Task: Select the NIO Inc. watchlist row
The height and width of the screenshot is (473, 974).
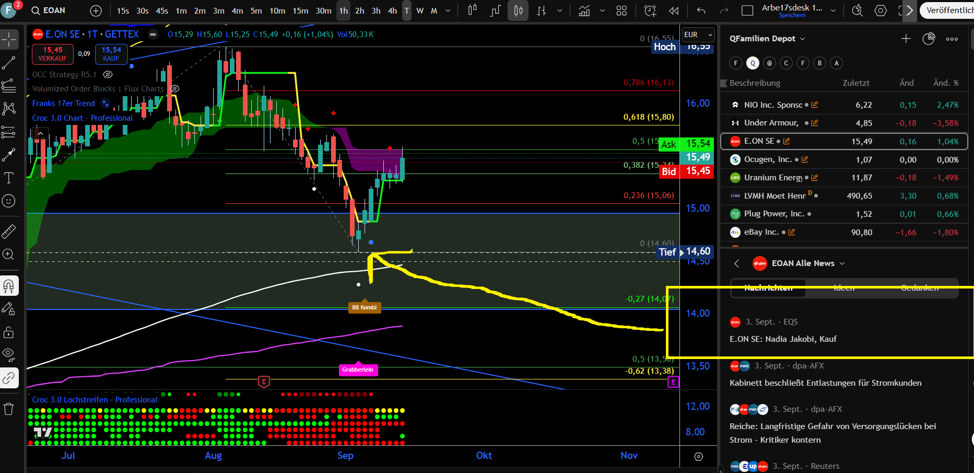Action: click(773, 105)
